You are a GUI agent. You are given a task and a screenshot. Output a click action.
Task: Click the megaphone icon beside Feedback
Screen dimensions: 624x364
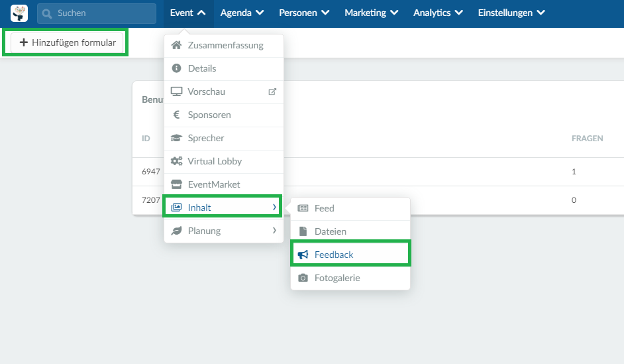303,255
